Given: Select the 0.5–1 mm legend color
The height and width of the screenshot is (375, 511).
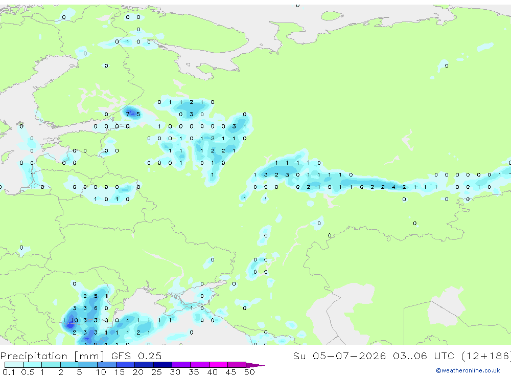Looking at the screenshot, I should [33, 365].
